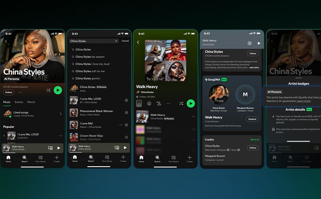The image size is (321, 199).
Task: Invite collaborators with the add-person icon
Action: [x=158, y=104]
